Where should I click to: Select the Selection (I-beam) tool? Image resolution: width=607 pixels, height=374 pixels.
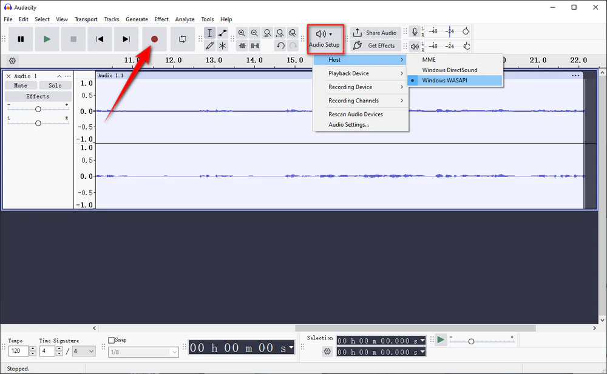point(209,33)
